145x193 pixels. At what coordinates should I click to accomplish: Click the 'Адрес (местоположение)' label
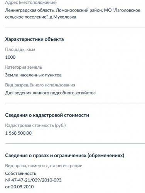(x=31, y=3)
